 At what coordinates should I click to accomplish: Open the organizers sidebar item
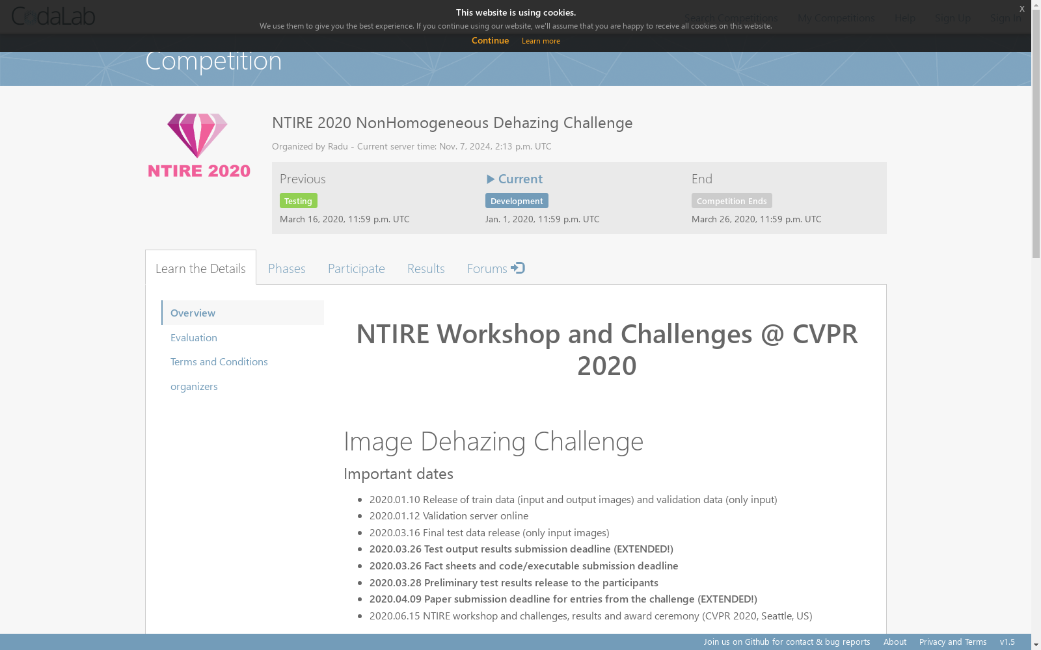(194, 386)
